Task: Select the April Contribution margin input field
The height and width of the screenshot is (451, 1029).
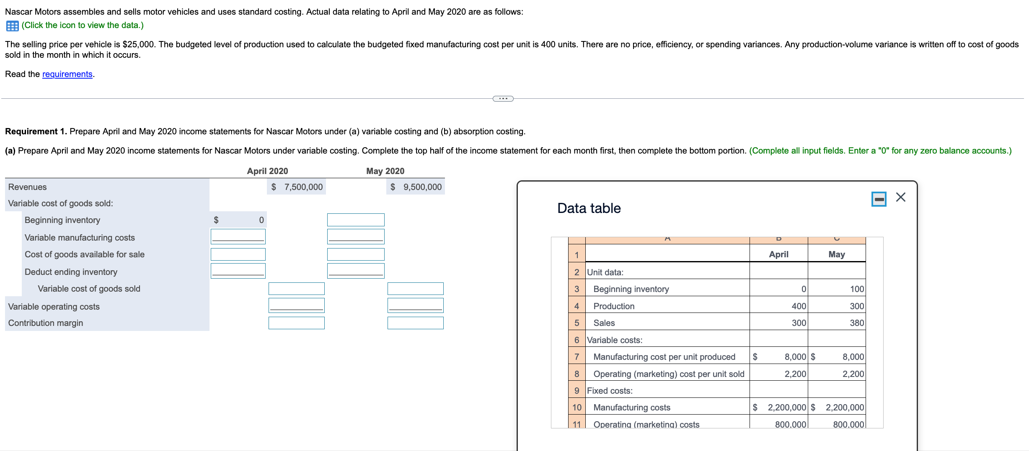Action: 296,323
